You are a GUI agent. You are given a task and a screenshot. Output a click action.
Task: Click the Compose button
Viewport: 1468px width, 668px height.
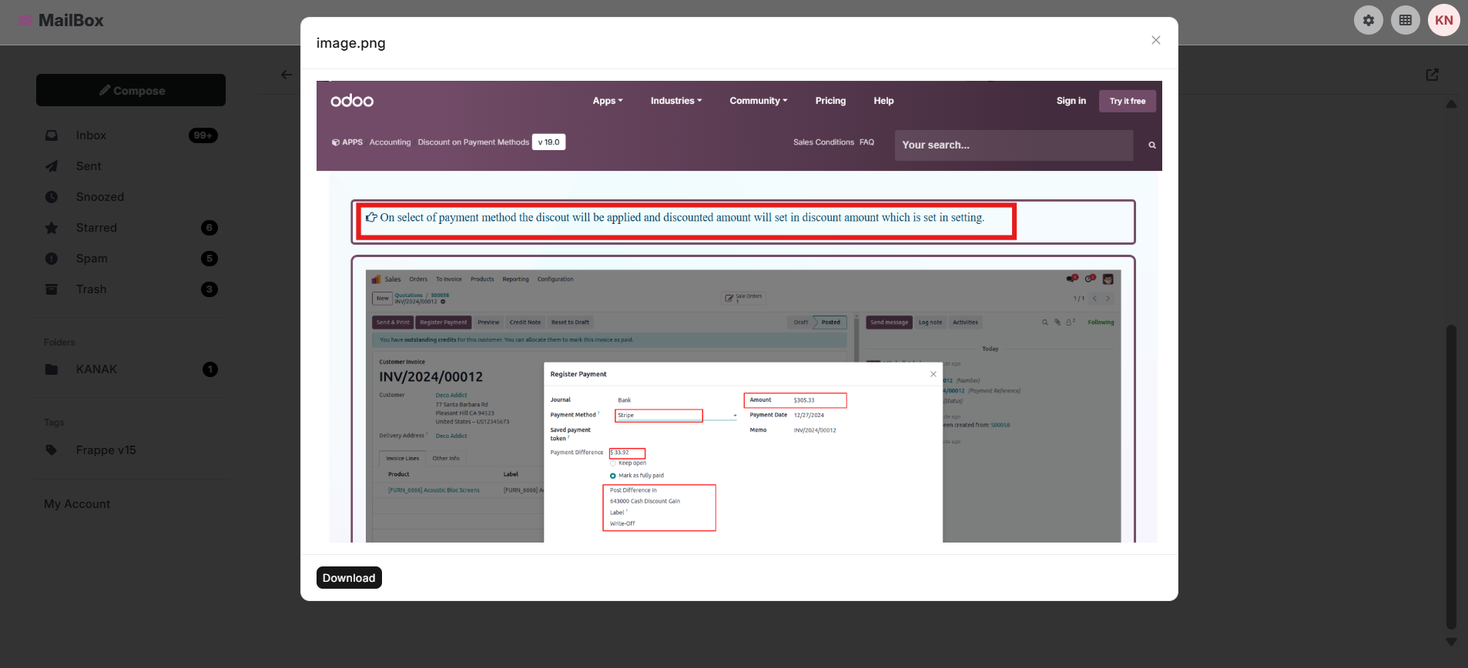click(131, 90)
